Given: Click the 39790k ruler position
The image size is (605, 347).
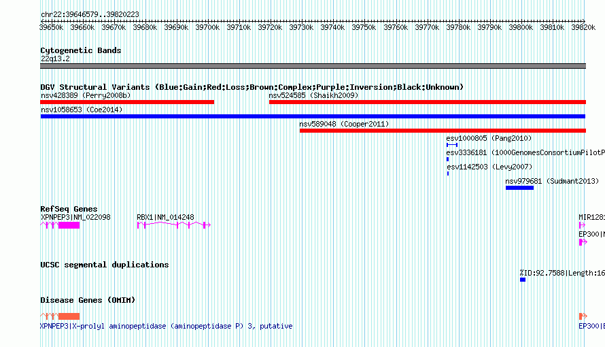Looking at the screenshot, I should [489, 27].
